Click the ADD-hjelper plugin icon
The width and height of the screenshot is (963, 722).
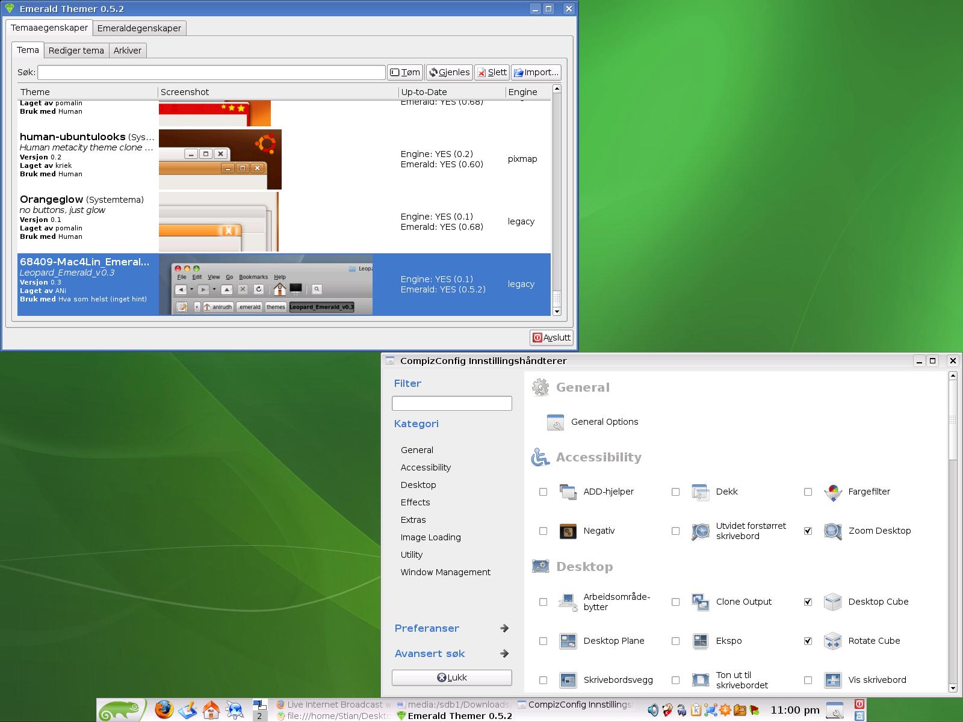[568, 492]
